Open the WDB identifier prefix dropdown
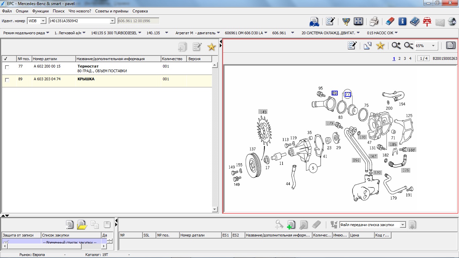The width and height of the screenshot is (459, 258). pos(43,21)
